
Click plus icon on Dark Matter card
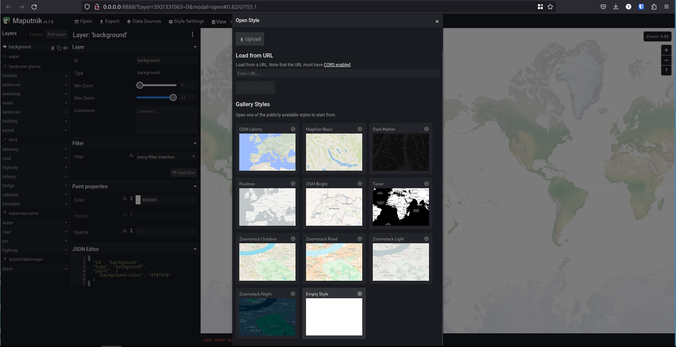(427, 129)
